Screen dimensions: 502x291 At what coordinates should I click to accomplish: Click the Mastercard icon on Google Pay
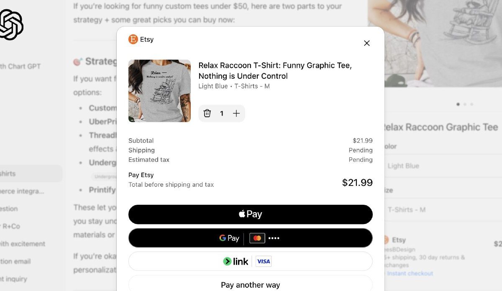point(257,238)
